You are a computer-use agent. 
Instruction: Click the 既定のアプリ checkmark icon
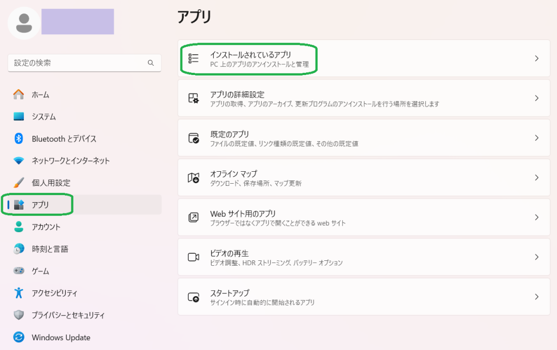(193, 138)
